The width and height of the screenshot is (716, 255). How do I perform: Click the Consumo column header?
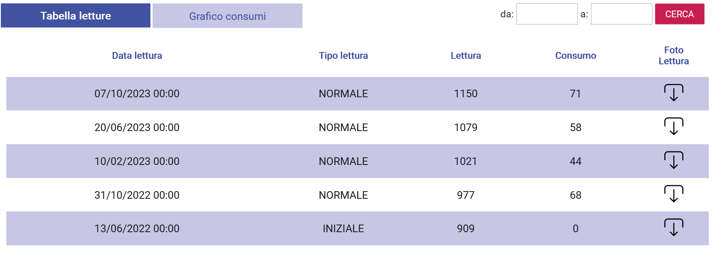[575, 55]
